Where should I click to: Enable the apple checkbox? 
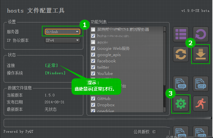click(93, 42)
